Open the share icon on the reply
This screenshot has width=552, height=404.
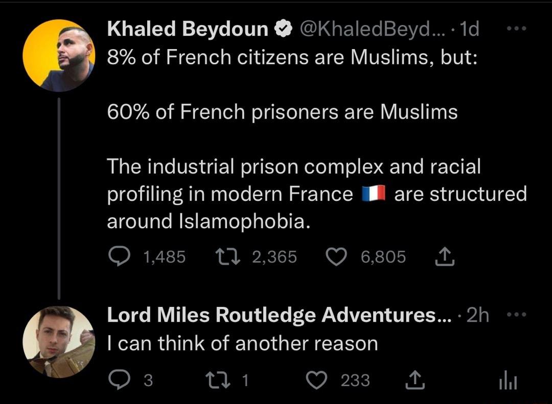coord(416,379)
